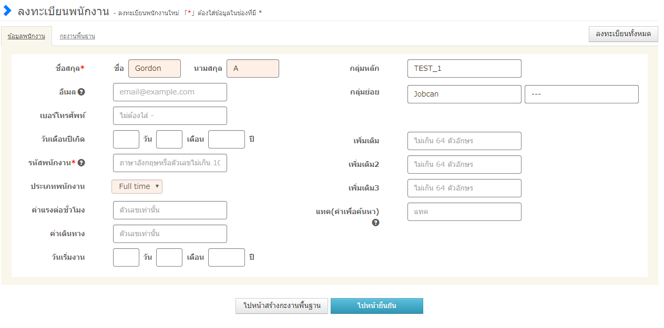Open the กลุ่มย่อย Jobcan selector
This screenshot has width=664, height=328.
(x=464, y=94)
